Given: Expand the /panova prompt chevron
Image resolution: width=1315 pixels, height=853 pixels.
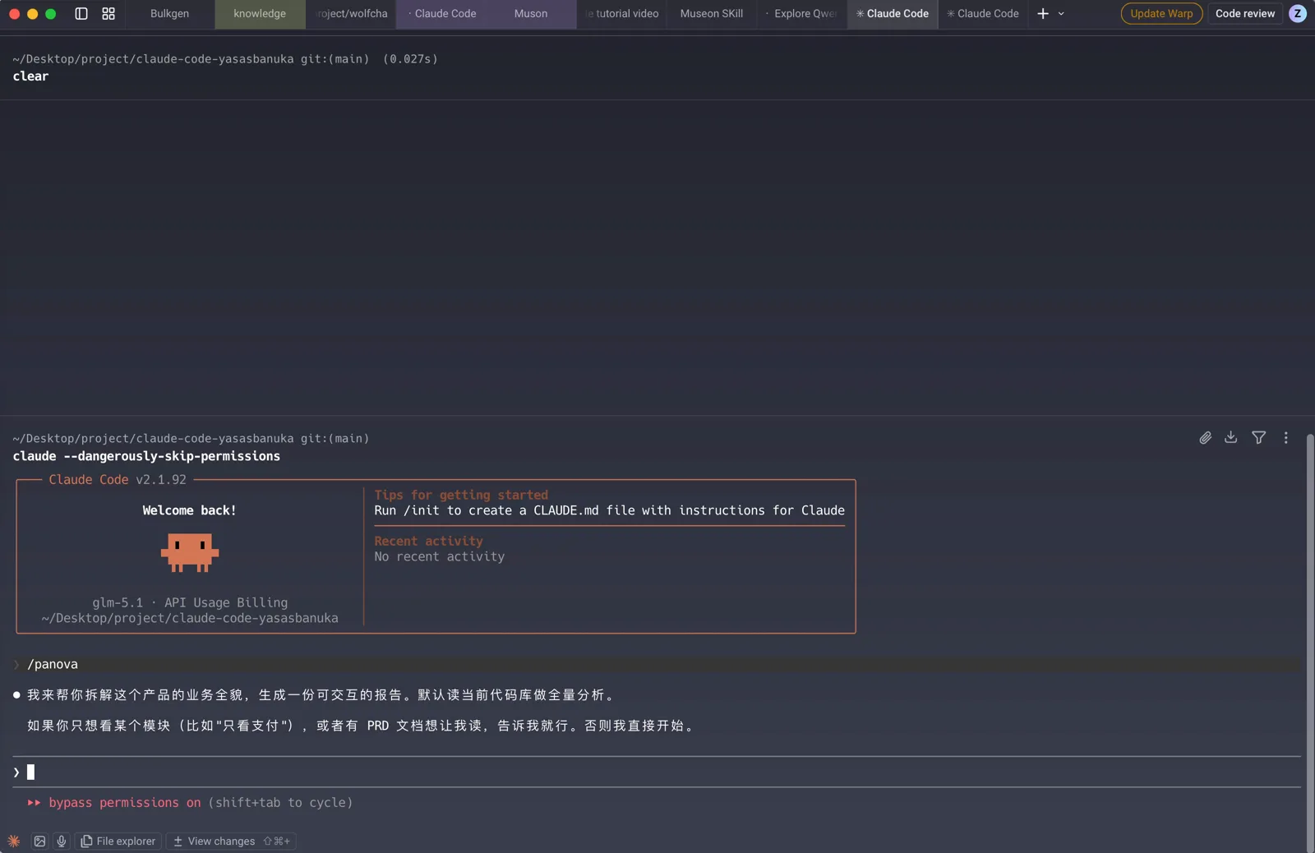Looking at the screenshot, I should [16, 664].
